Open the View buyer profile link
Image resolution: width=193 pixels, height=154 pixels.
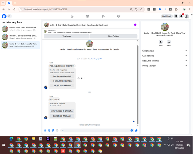(x=96, y=59)
